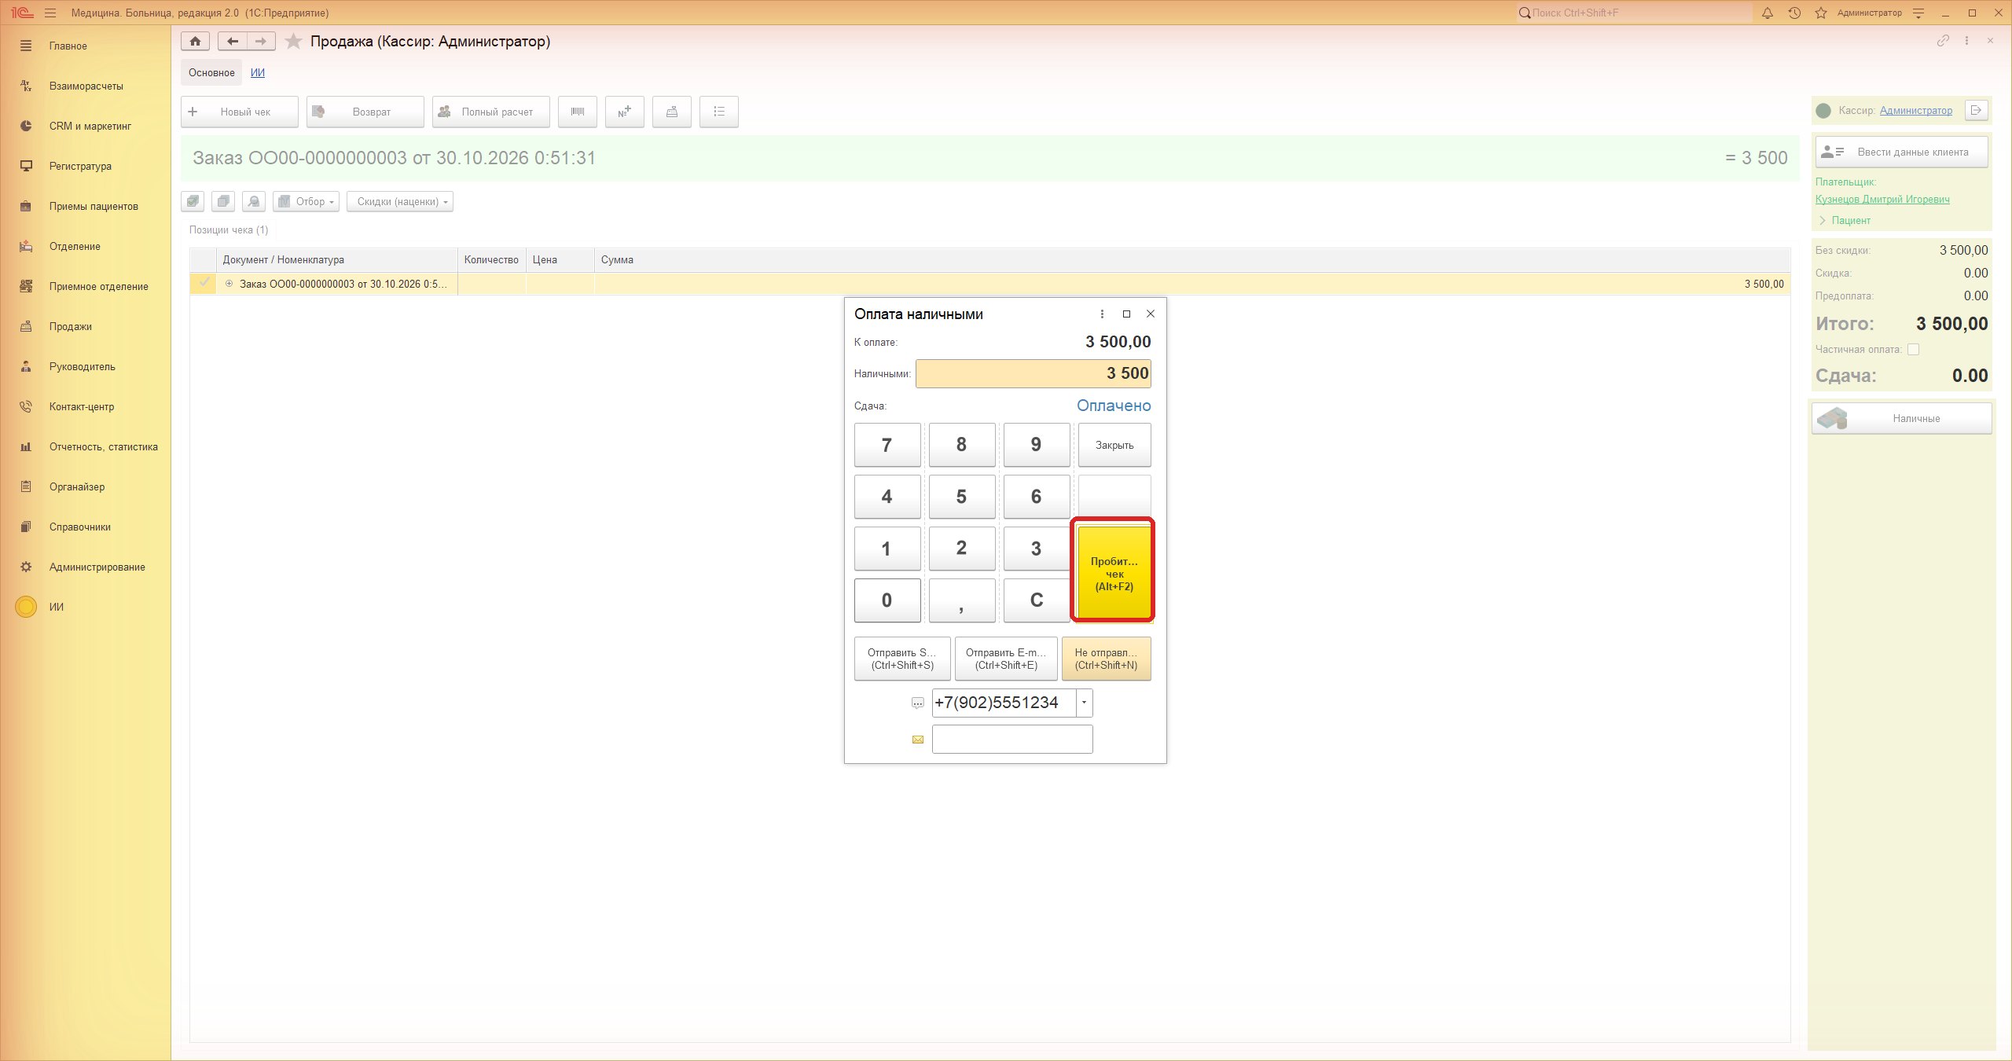Click the cash register toolbar icon
Image resolution: width=2012 pixels, height=1061 pixels.
[x=672, y=112]
